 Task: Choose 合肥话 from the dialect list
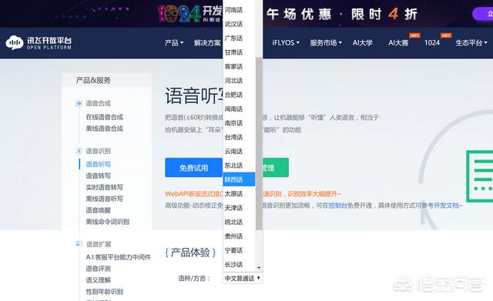point(239,95)
